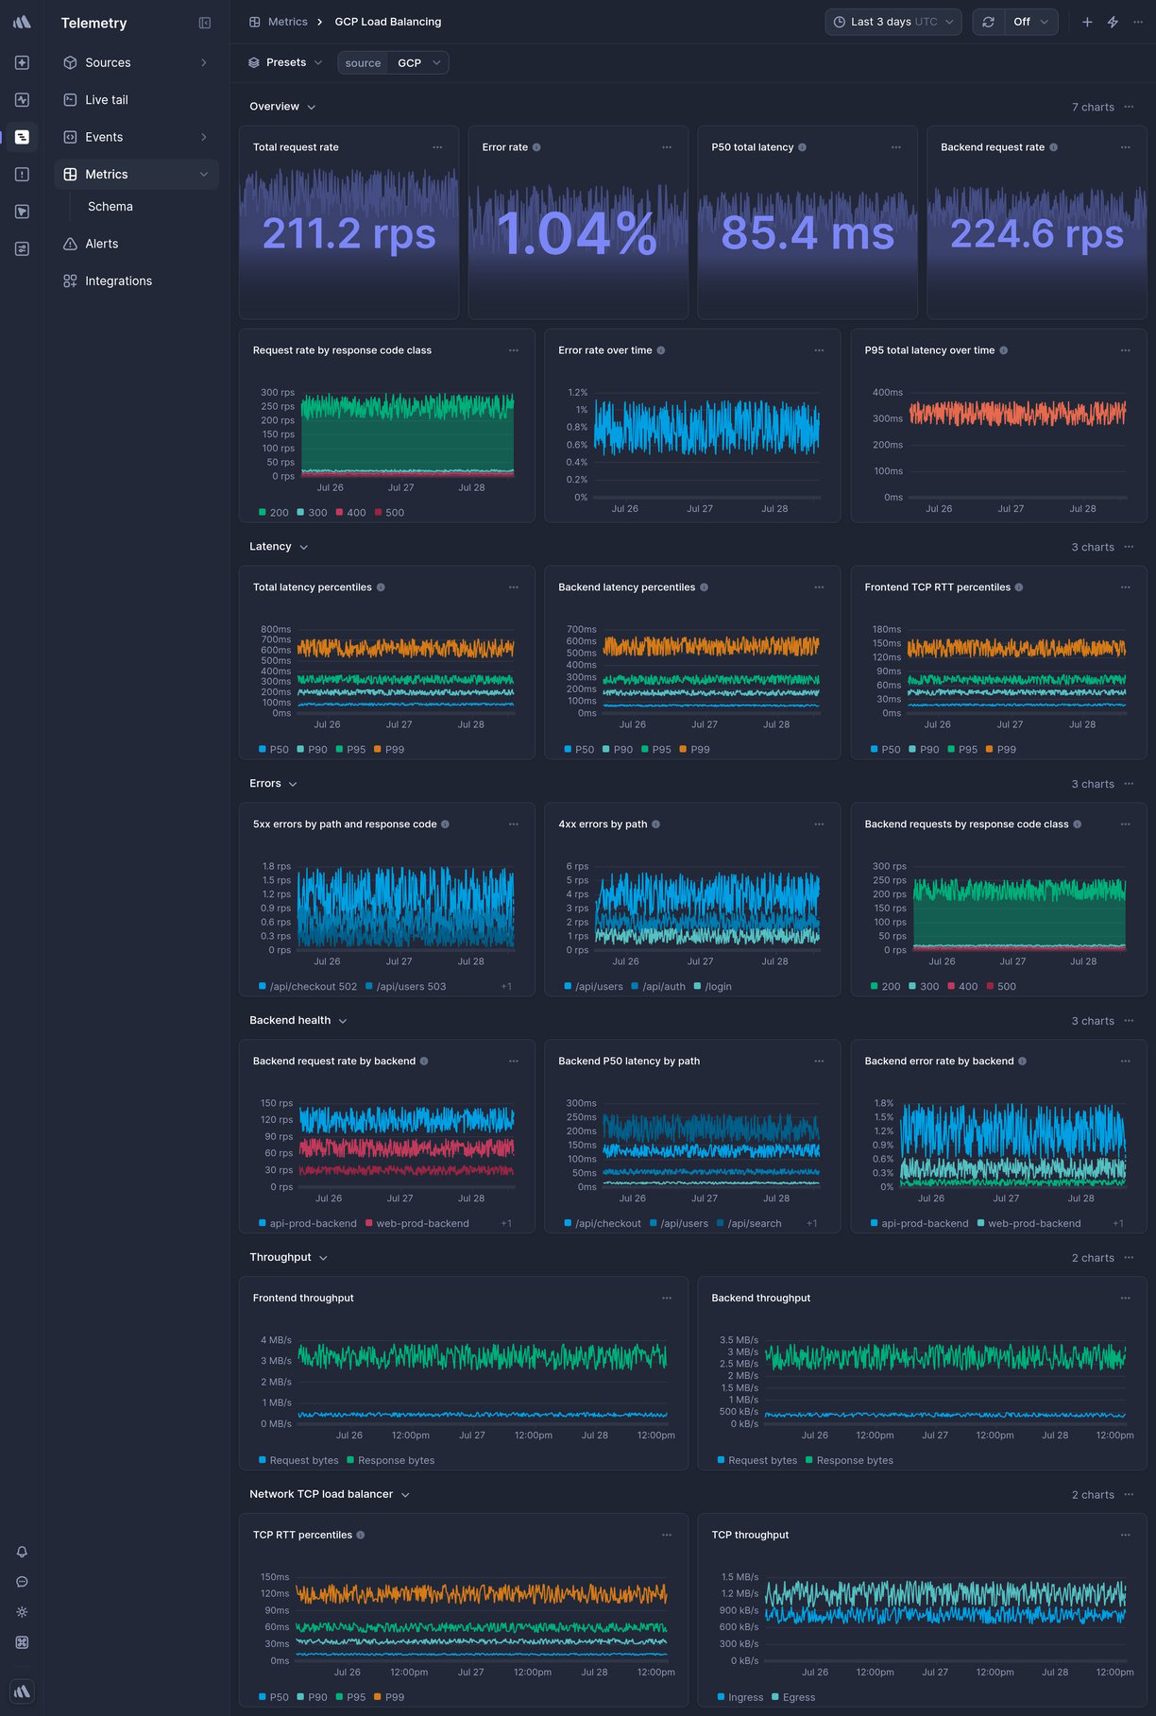Open the refresh icon next to Off
This screenshot has height=1716, width=1156.
tap(988, 22)
